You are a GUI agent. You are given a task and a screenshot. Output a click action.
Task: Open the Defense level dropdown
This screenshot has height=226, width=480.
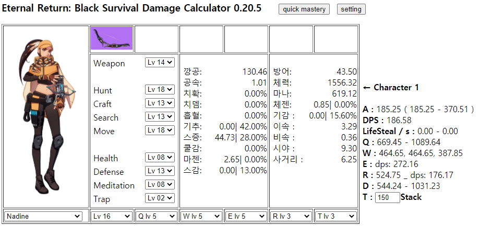[160, 171]
